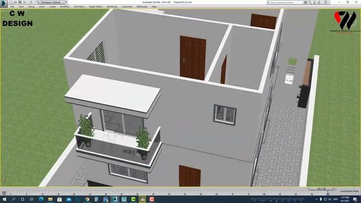This screenshot has width=361, height=203.
Task: Click the ENG language indicator
Action: [336, 199]
